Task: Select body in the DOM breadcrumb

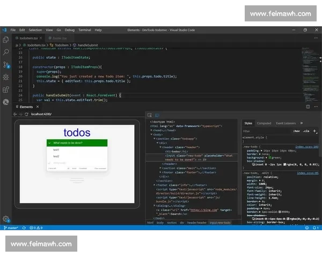Action: (160, 223)
